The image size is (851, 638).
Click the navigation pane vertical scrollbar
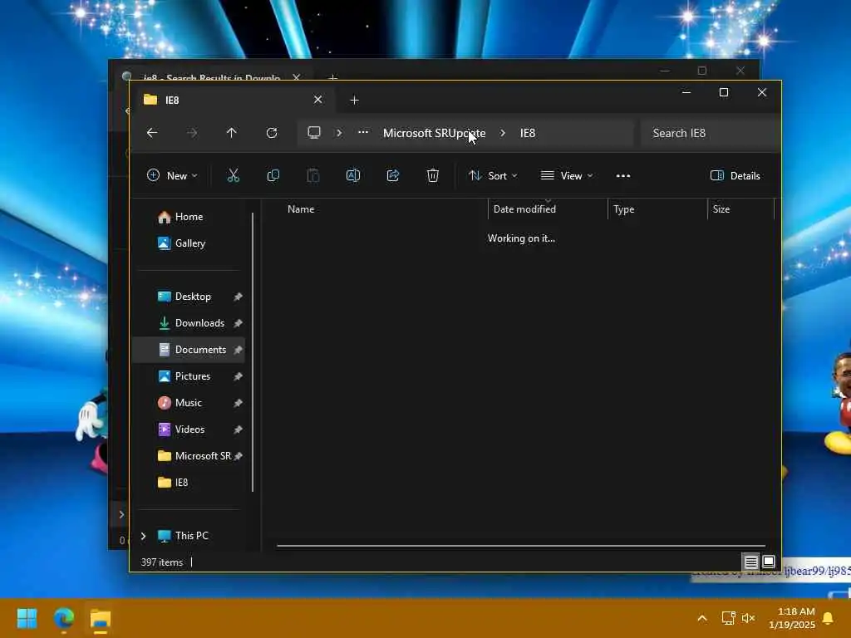click(x=253, y=352)
